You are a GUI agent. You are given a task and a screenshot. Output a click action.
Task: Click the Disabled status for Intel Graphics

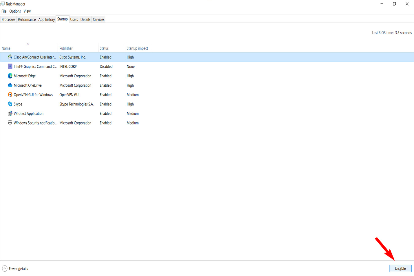(x=106, y=67)
